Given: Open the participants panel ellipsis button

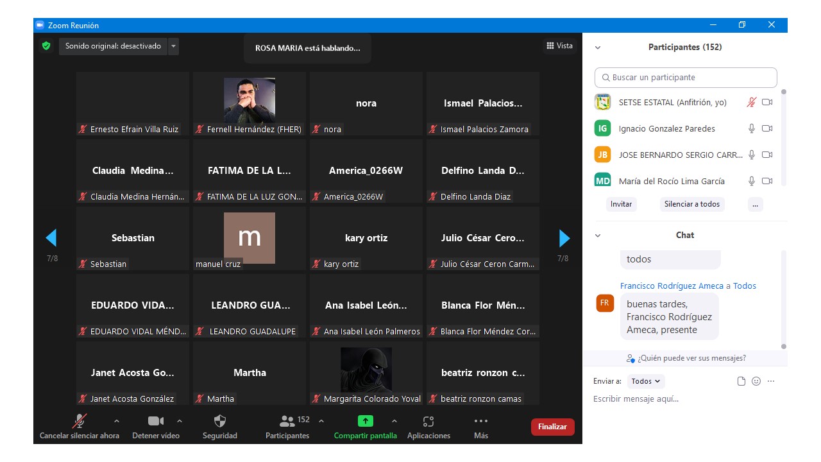Looking at the screenshot, I should coord(756,204).
